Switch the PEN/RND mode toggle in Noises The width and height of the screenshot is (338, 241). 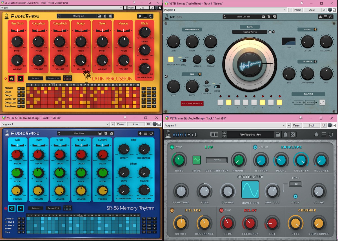point(217,87)
